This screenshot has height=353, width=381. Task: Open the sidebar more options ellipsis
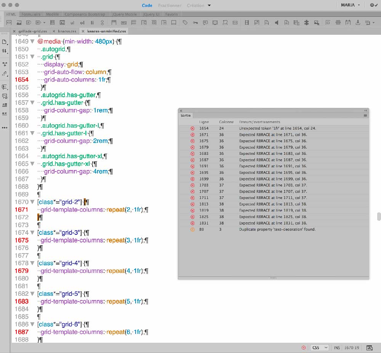pos(5,128)
